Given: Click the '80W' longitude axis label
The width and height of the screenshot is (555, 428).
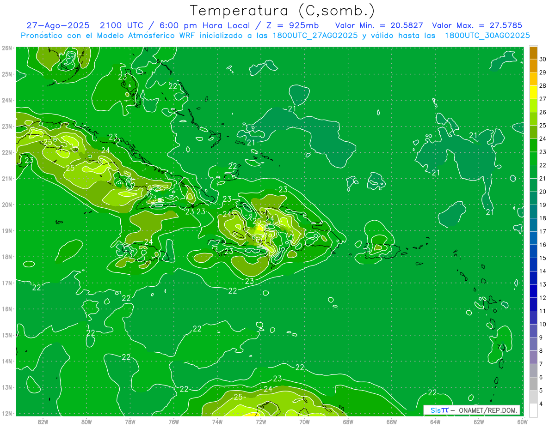Looking at the screenshot, I should (86, 422).
